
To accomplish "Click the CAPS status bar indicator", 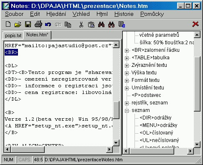I will 24,160.
